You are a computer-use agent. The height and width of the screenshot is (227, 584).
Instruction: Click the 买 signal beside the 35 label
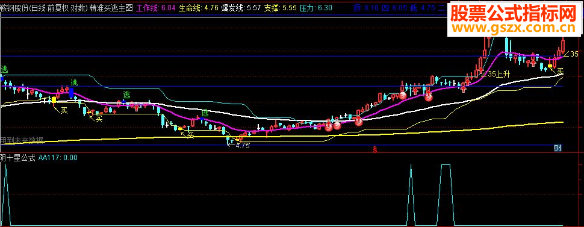[x=560, y=71]
